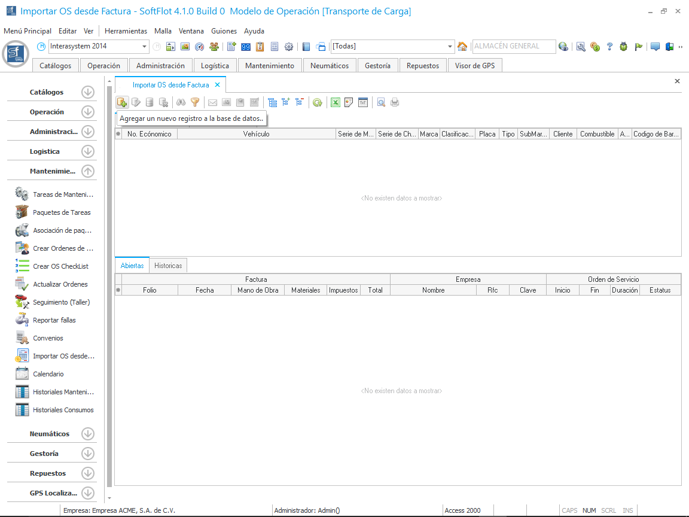Export grid with the Excel icon
This screenshot has width=689, height=517.
coord(336,102)
